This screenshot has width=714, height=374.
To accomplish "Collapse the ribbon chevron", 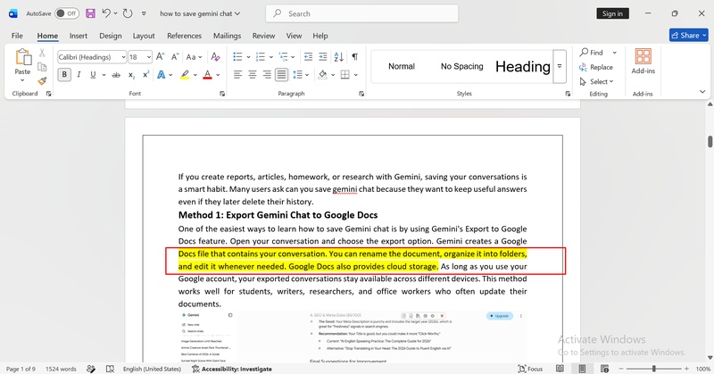I will 702,92.
